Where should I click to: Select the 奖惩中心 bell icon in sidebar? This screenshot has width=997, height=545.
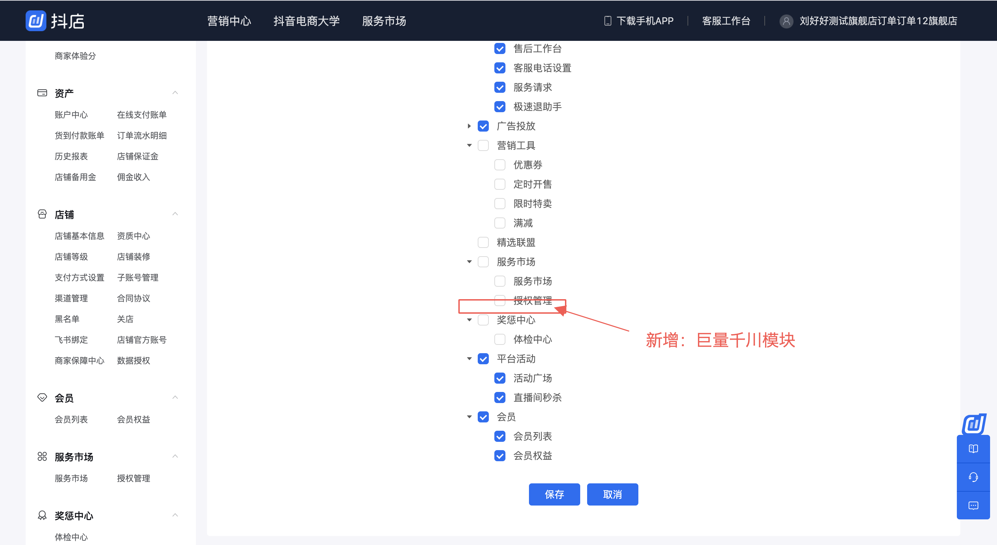tap(42, 516)
